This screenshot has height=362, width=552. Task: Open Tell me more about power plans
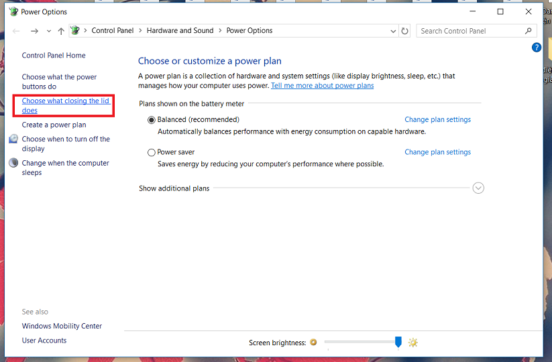(x=322, y=86)
